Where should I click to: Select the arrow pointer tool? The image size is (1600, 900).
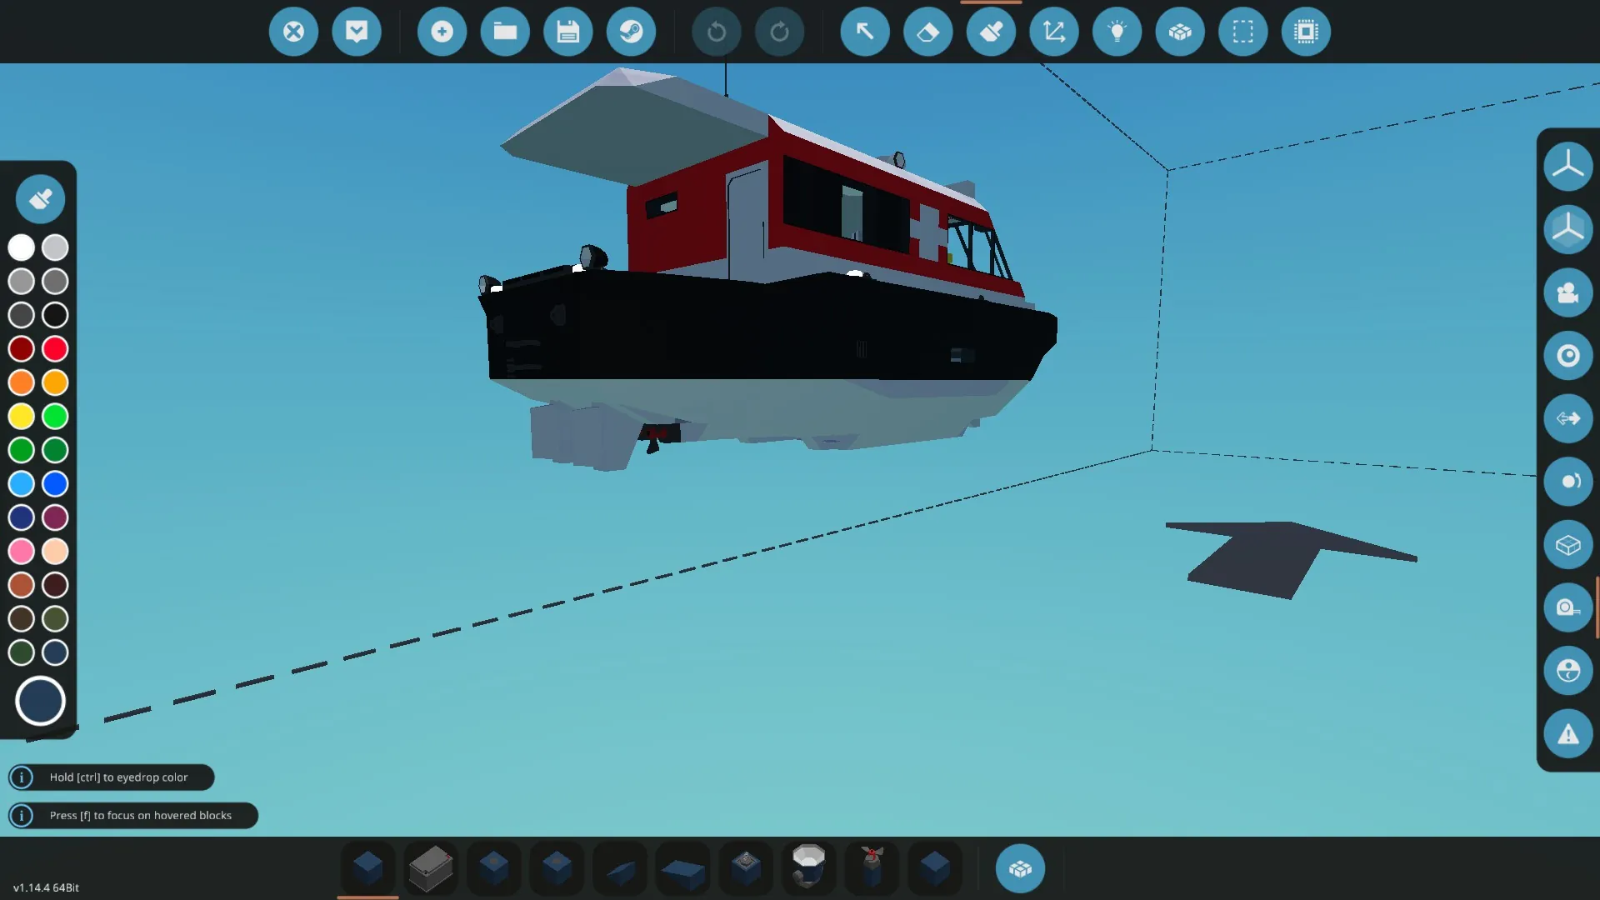(864, 32)
